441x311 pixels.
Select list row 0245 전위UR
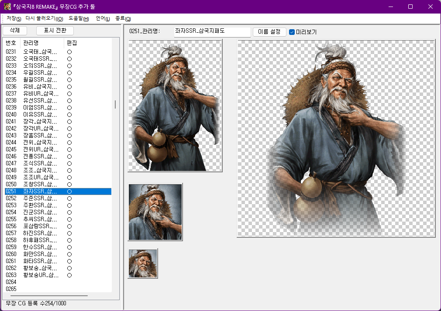click(x=58, y=150)
